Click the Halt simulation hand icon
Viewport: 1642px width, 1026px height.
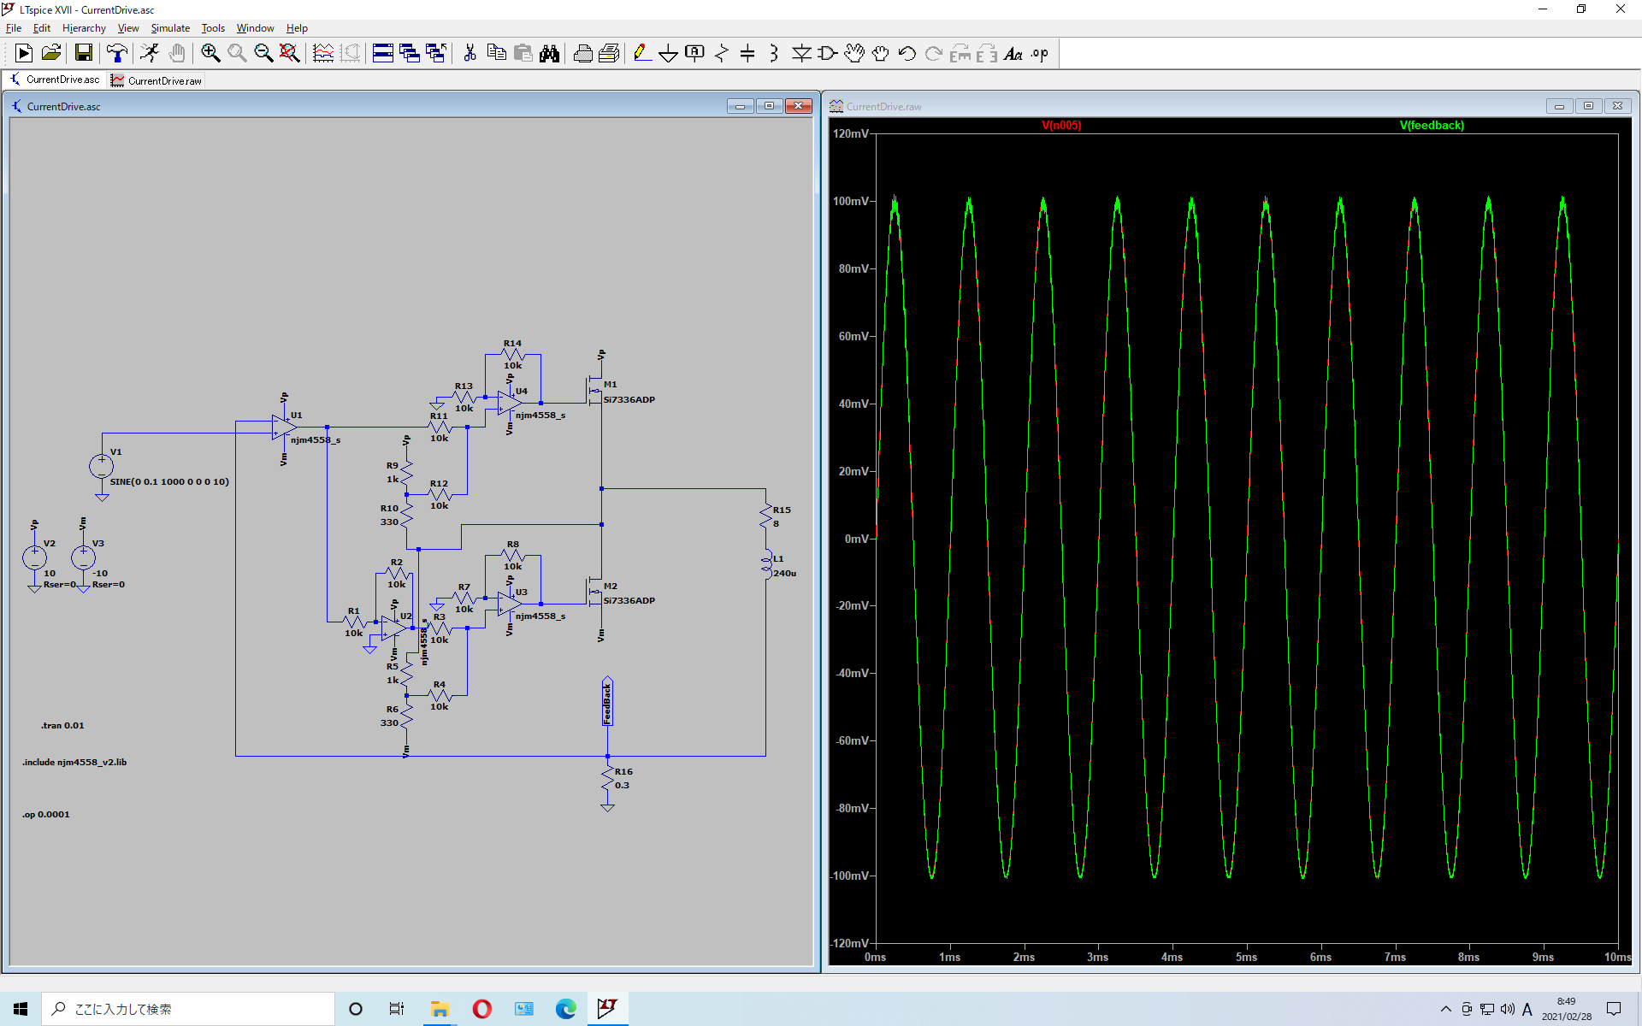pyautogui.click(x=176, y=54)
